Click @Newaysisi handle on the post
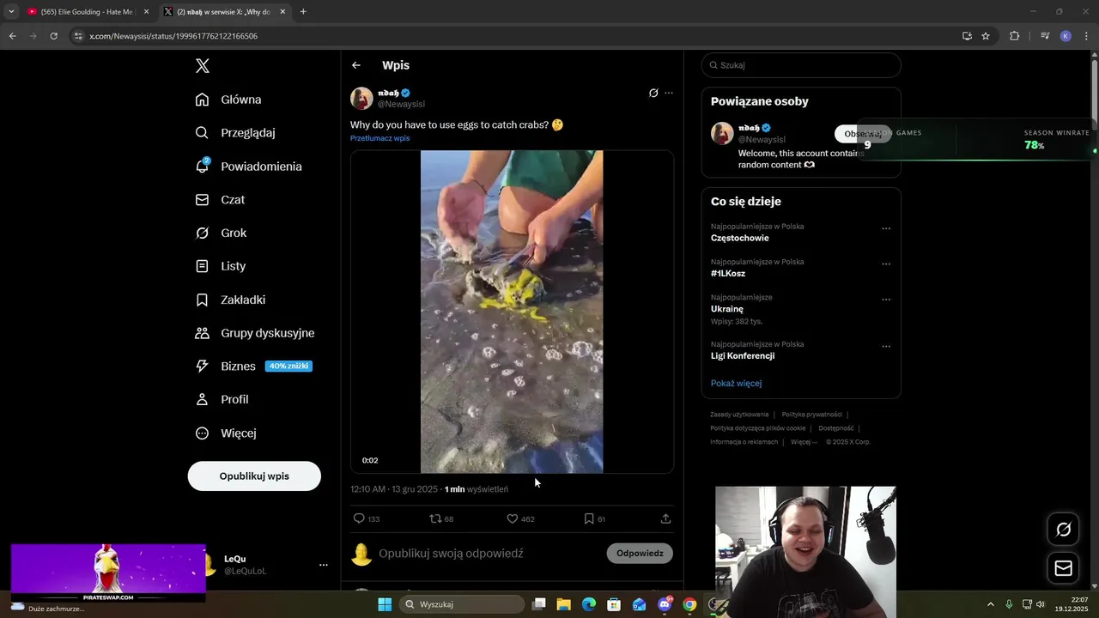Viewport: 1099px width, 618px height. click(401, 104)
